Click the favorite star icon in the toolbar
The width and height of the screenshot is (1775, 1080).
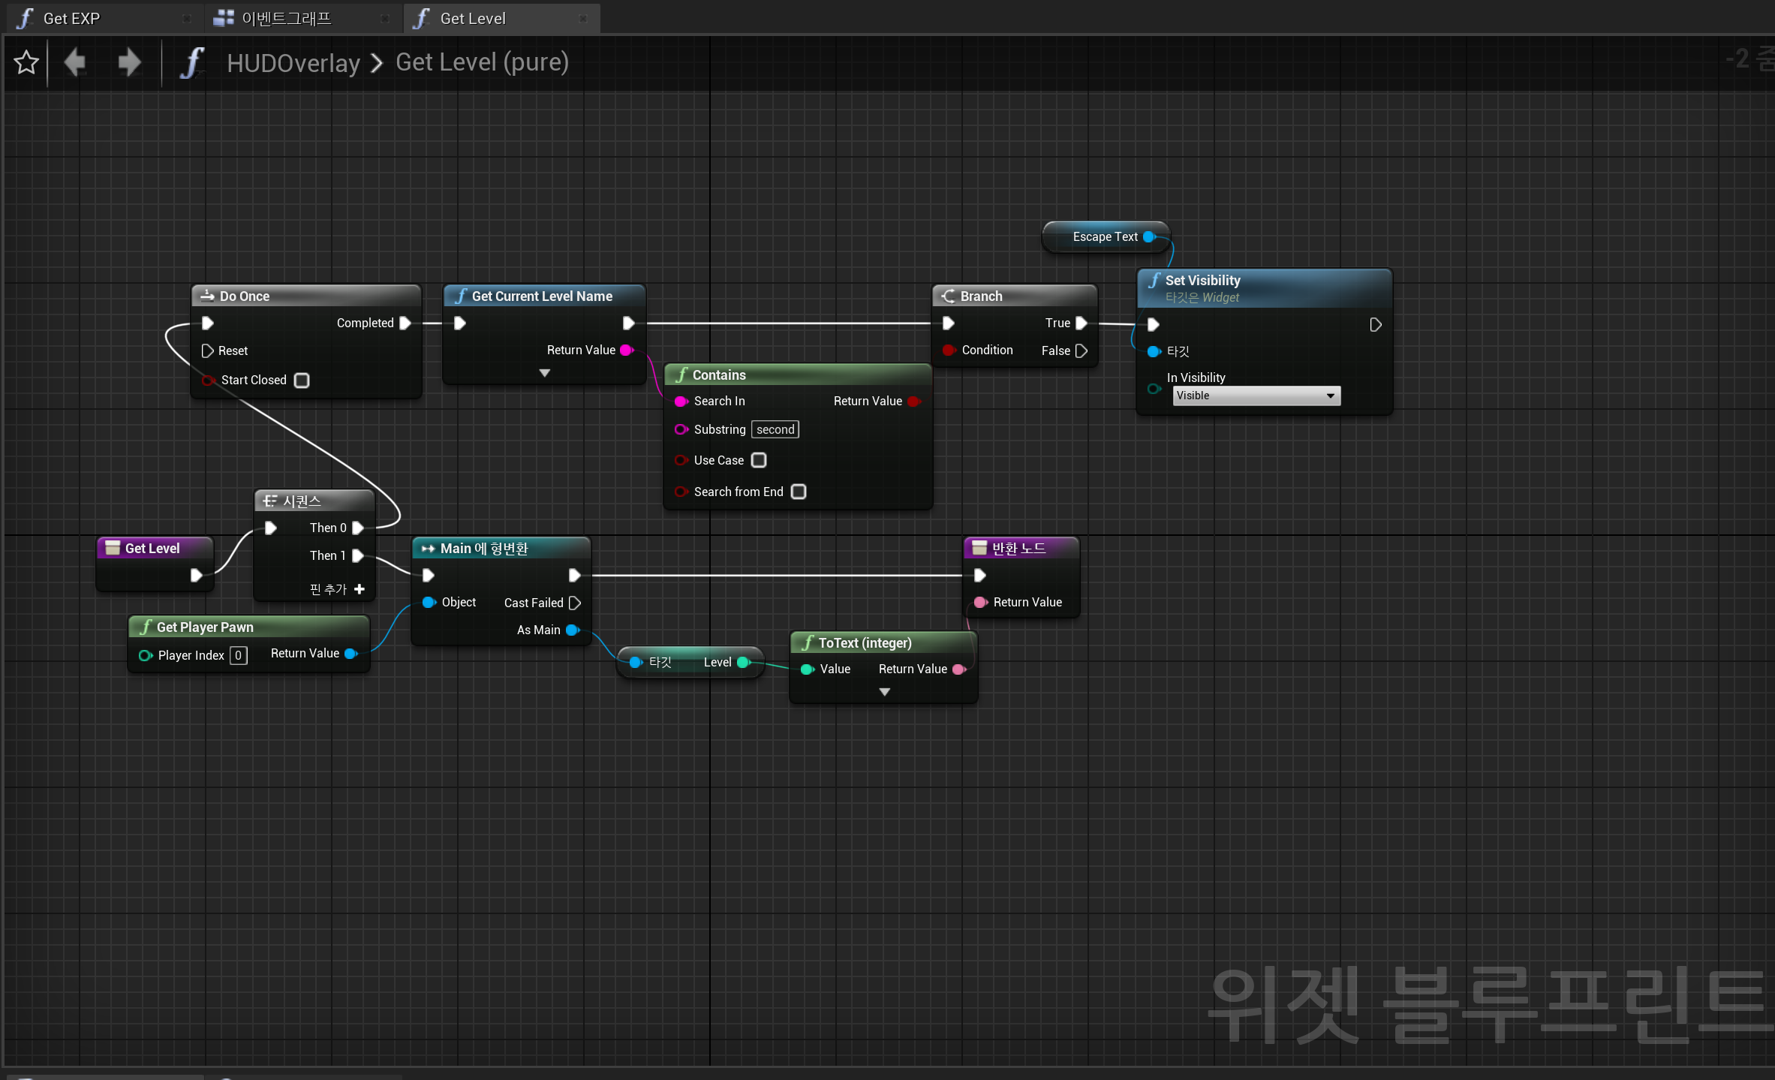click(26, 62)
